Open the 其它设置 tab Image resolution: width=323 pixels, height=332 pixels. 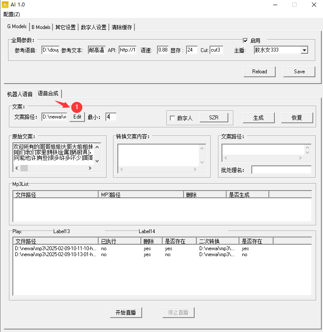click(x=65, y=27)
